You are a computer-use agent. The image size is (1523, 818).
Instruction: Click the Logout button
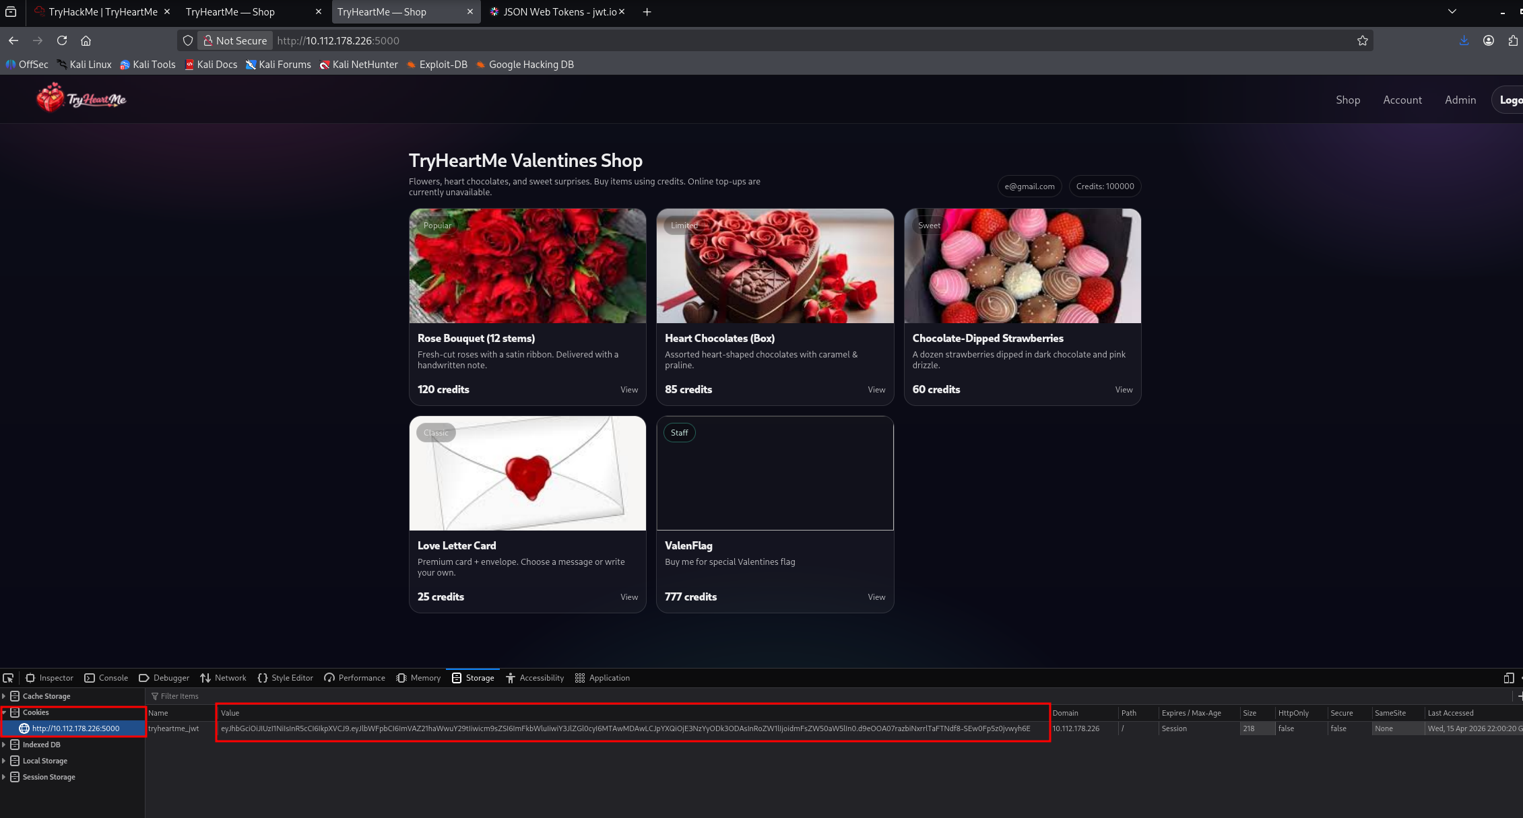(x=1509, y=100)
